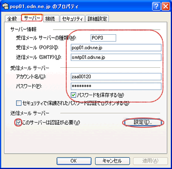Click the 受信メール サーバーの種類(M): label
Screen dimensions: 172x169
(x=46, y=38)
